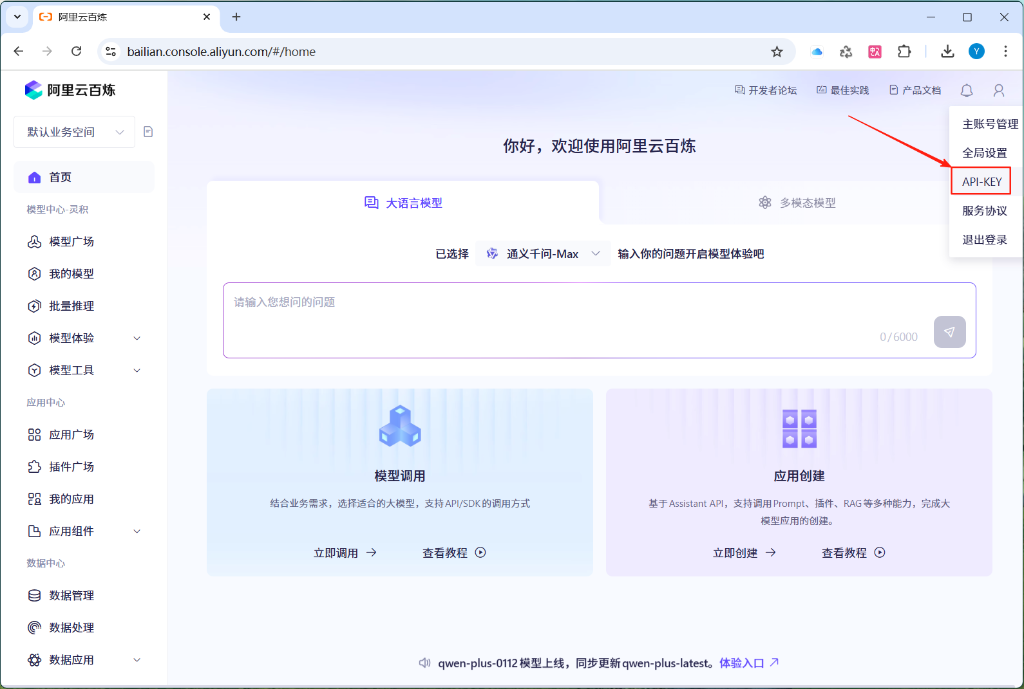Image resolution: width=1024 pixels, height=689 pixels.
Task: Click the 应用广场 grid icon
Action: (x=35, y=435)
